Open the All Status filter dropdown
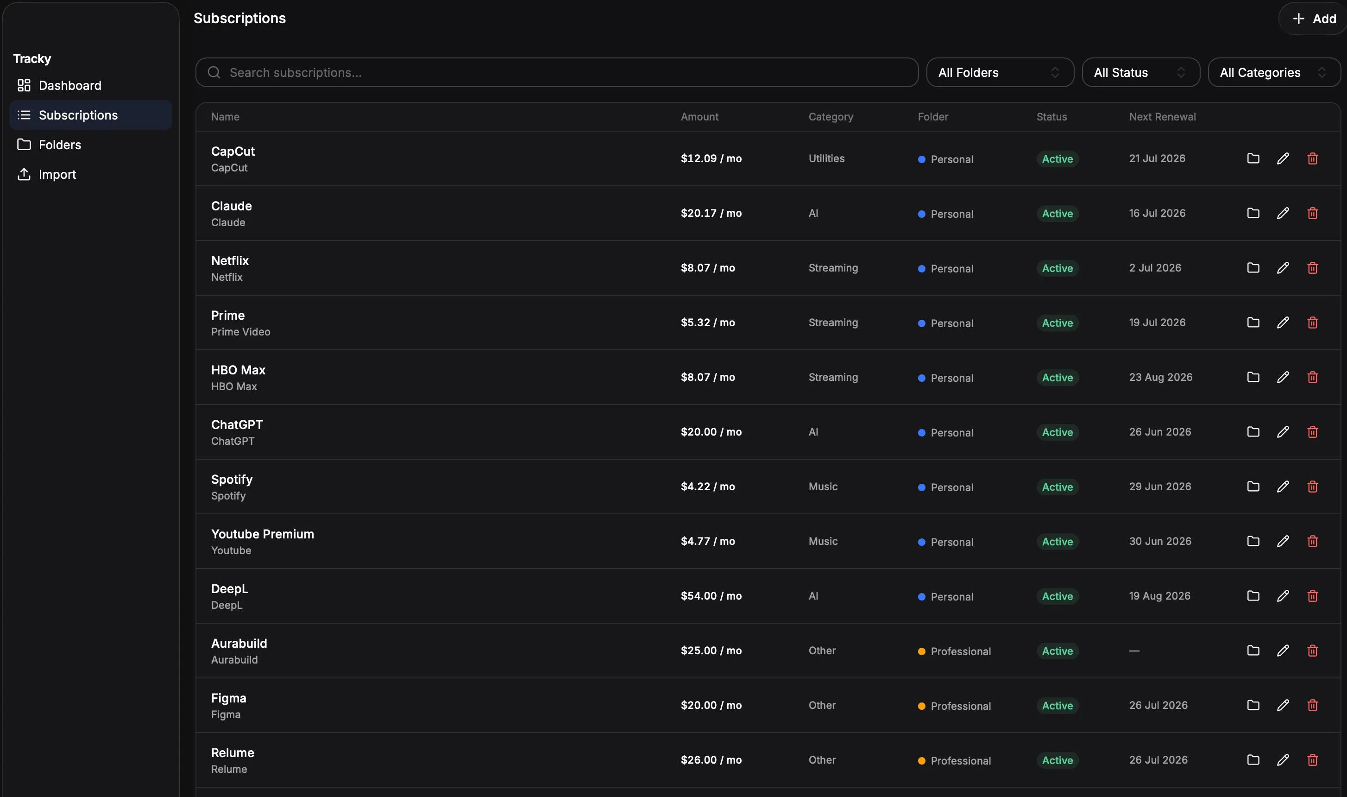Image resolution: width=1347 pixels, height=797 pixels. 1141,72
